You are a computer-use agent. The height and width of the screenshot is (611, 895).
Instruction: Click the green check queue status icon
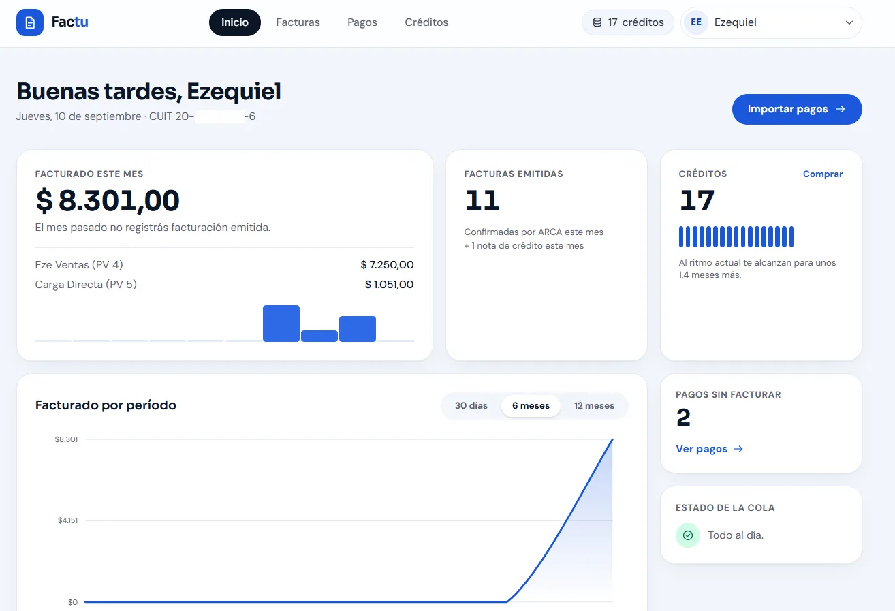(x=688, y=535)
